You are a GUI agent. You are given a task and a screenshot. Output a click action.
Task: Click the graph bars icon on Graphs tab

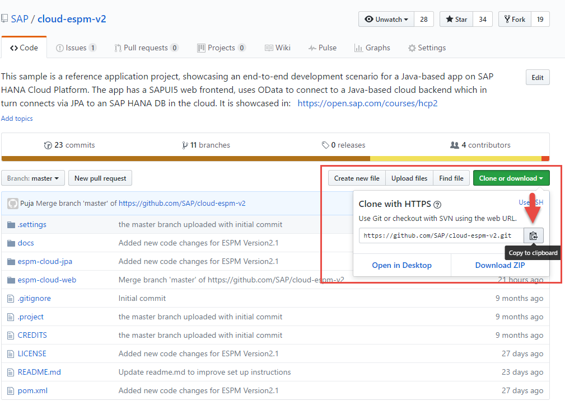[x=358, y=48]
